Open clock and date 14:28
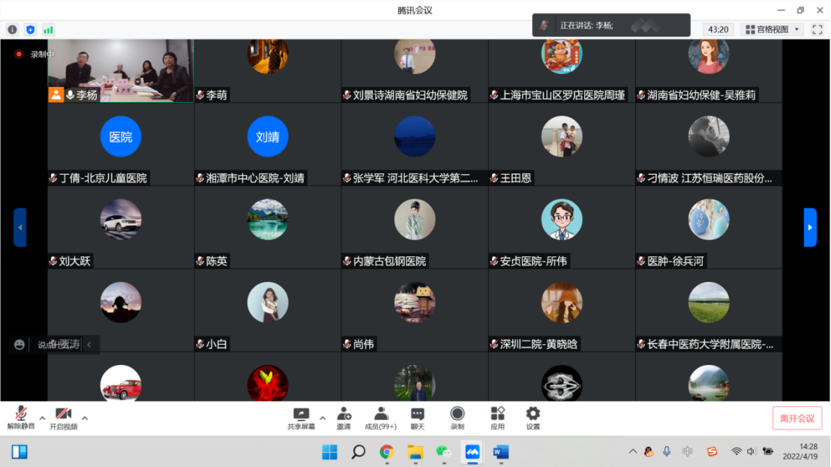This screenshot has height=467, width=831. coord(800,452)
